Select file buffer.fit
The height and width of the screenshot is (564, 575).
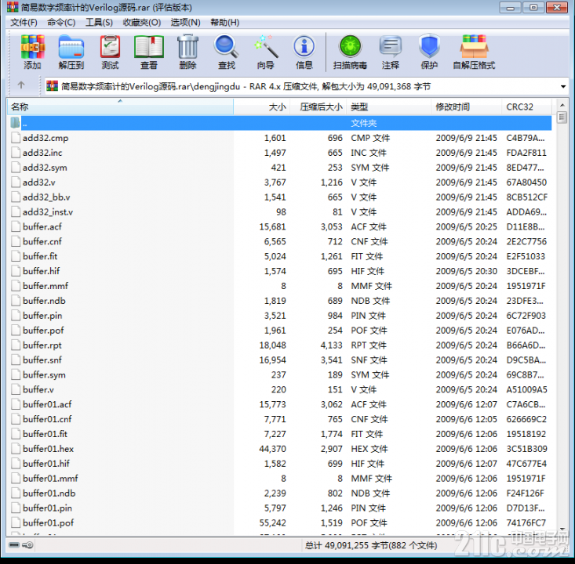click(x=279, y=256)
